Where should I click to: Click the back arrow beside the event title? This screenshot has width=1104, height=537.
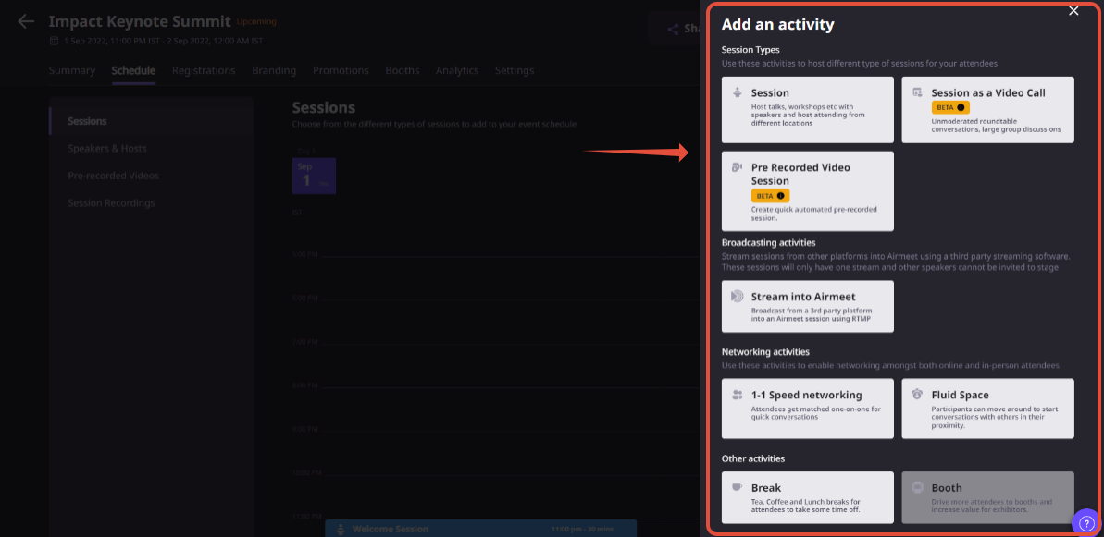pyautogui.click(x=26, y=22)
